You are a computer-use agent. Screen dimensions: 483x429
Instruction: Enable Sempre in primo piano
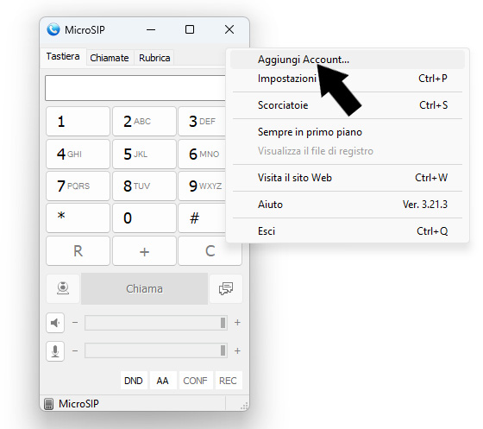pos(348,132)
